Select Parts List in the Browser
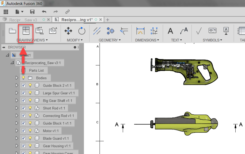Screen dimensions: 245x154 click(x=36, y=70)
